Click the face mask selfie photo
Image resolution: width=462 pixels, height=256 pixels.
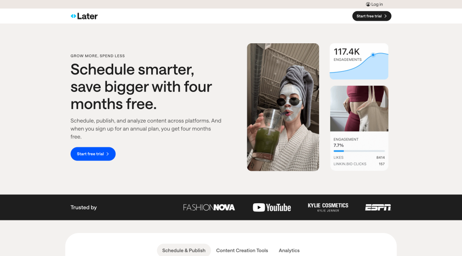click(283, 107)
